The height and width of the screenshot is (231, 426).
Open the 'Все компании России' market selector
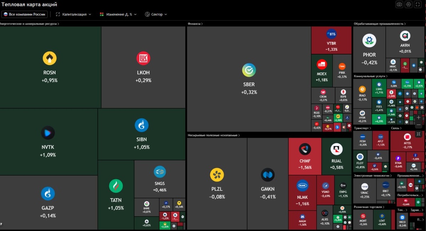coord(24,15)
